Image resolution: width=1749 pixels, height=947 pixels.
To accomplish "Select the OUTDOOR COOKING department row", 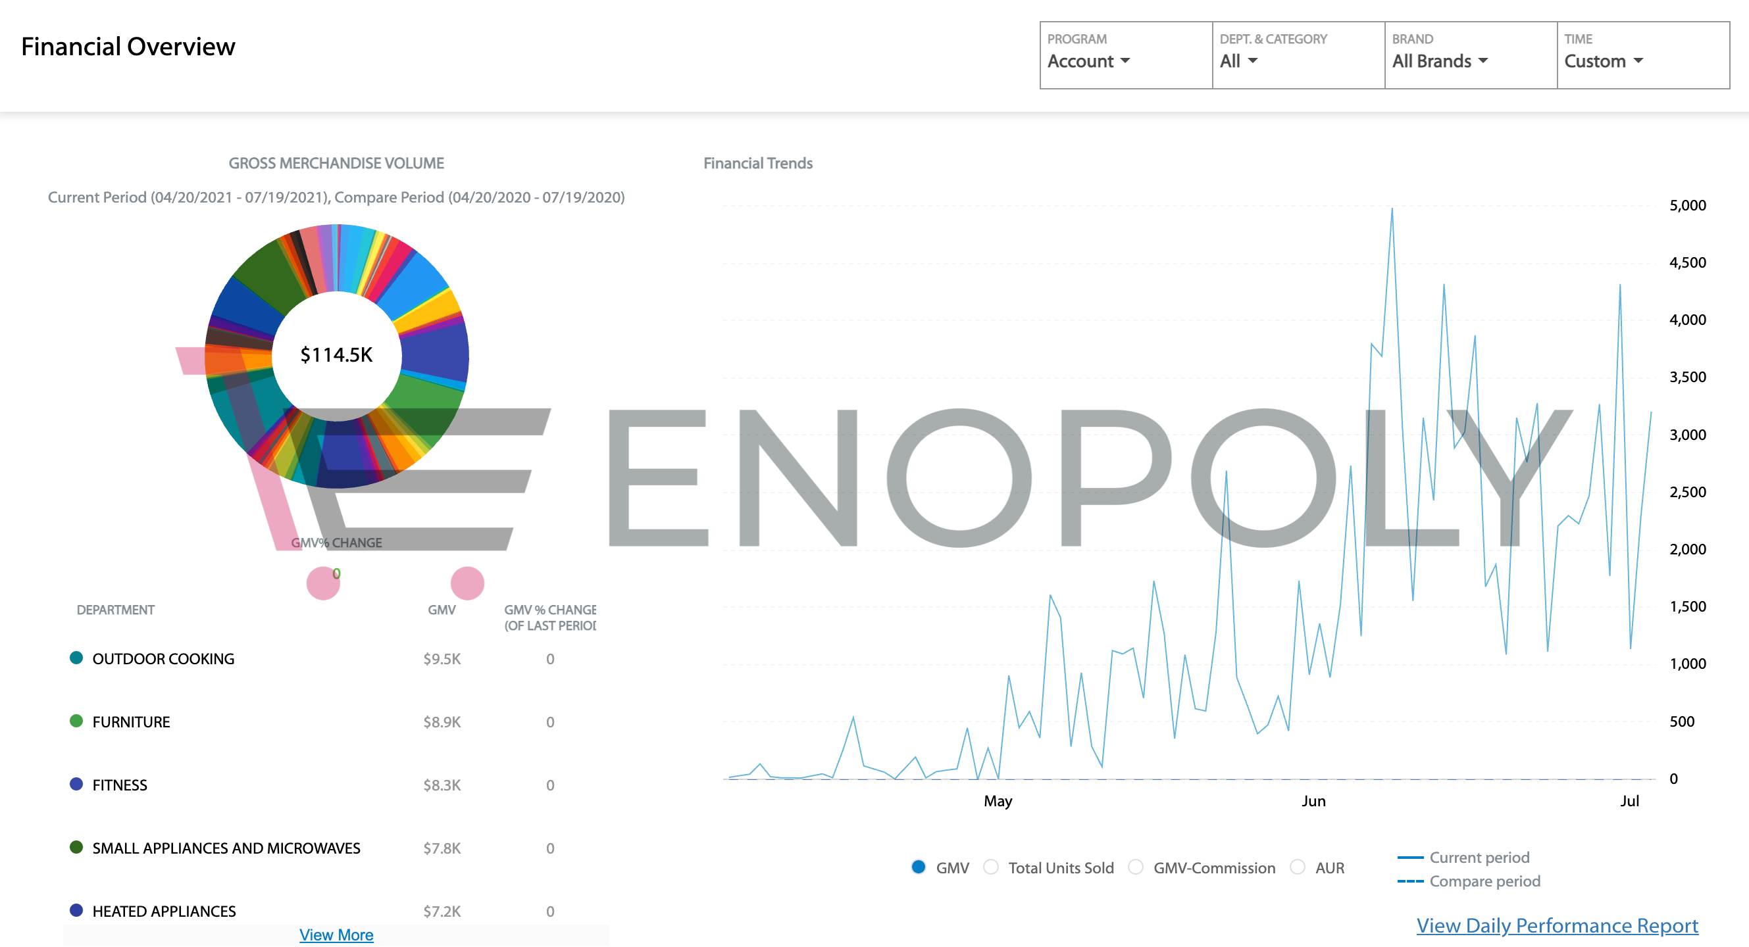I will click(333, 659).
